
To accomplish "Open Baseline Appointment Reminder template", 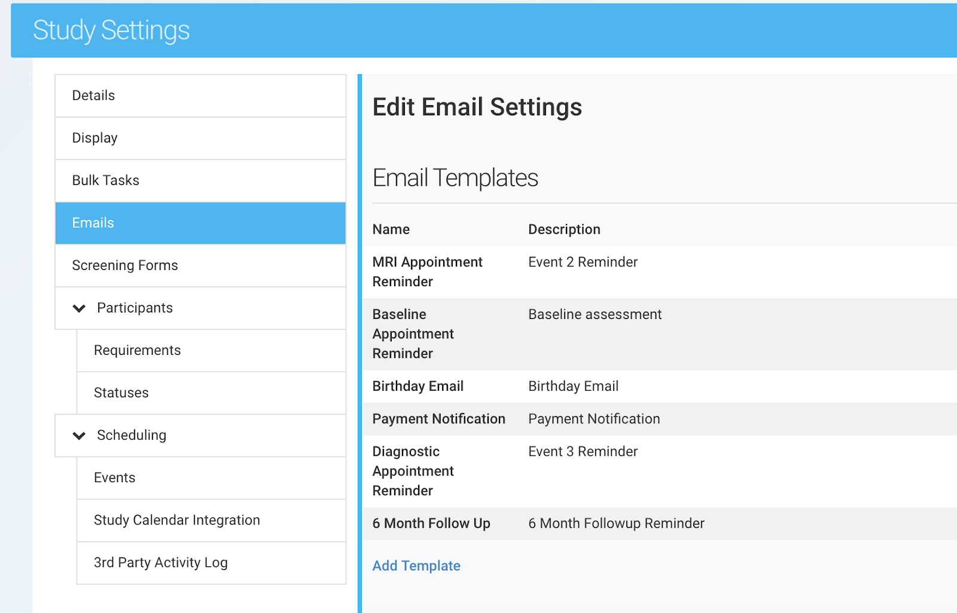I will (x=413, y=334).
